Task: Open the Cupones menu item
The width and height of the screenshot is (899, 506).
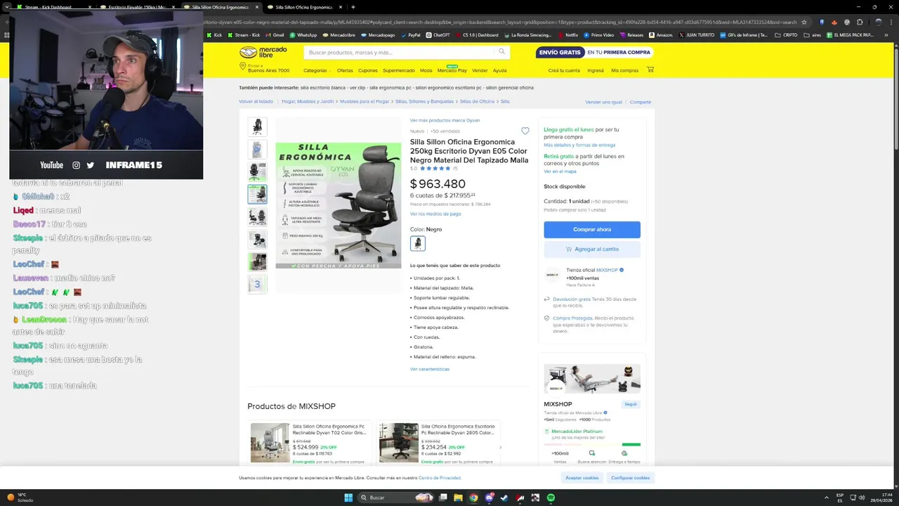Action: click(367, 70)
